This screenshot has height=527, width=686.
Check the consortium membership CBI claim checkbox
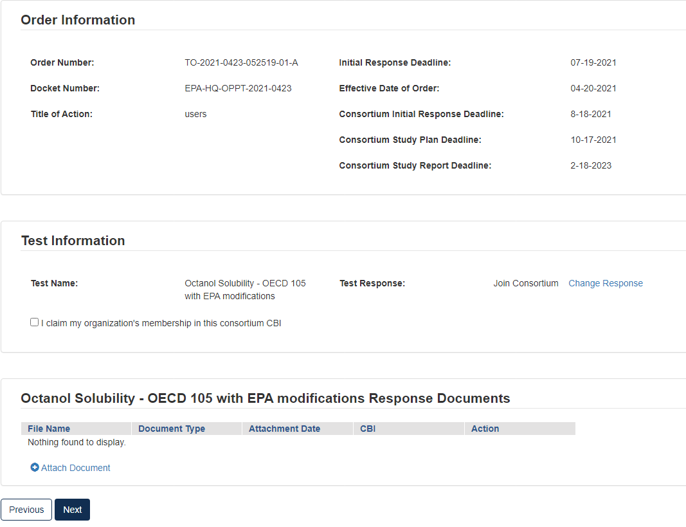point(35,322)
